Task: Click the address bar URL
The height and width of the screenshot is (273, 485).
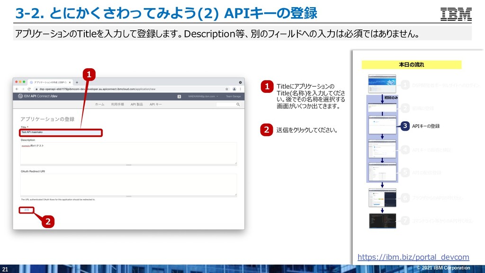Action: click(x=98, y=89)
